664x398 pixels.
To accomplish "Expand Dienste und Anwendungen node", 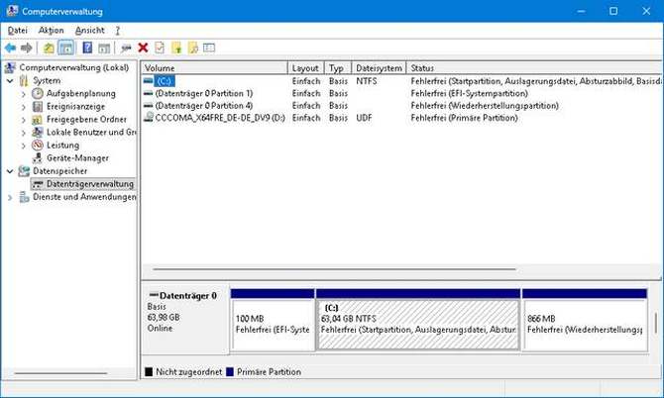I will 11,196.
